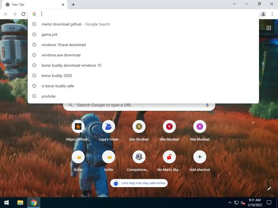Image resolution: width=278 pixels, height=208 pixels.
Task: Select suggestion windows.exe download
Action: (x=143, y=55)
